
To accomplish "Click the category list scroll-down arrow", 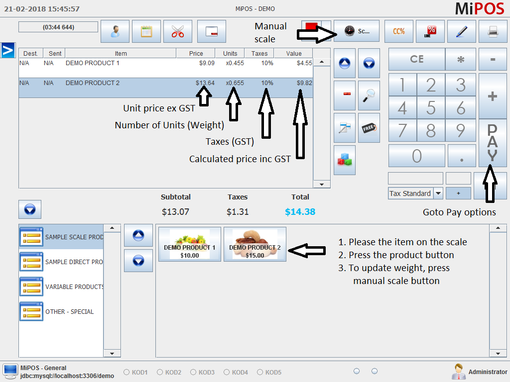I will click(112, 354).
